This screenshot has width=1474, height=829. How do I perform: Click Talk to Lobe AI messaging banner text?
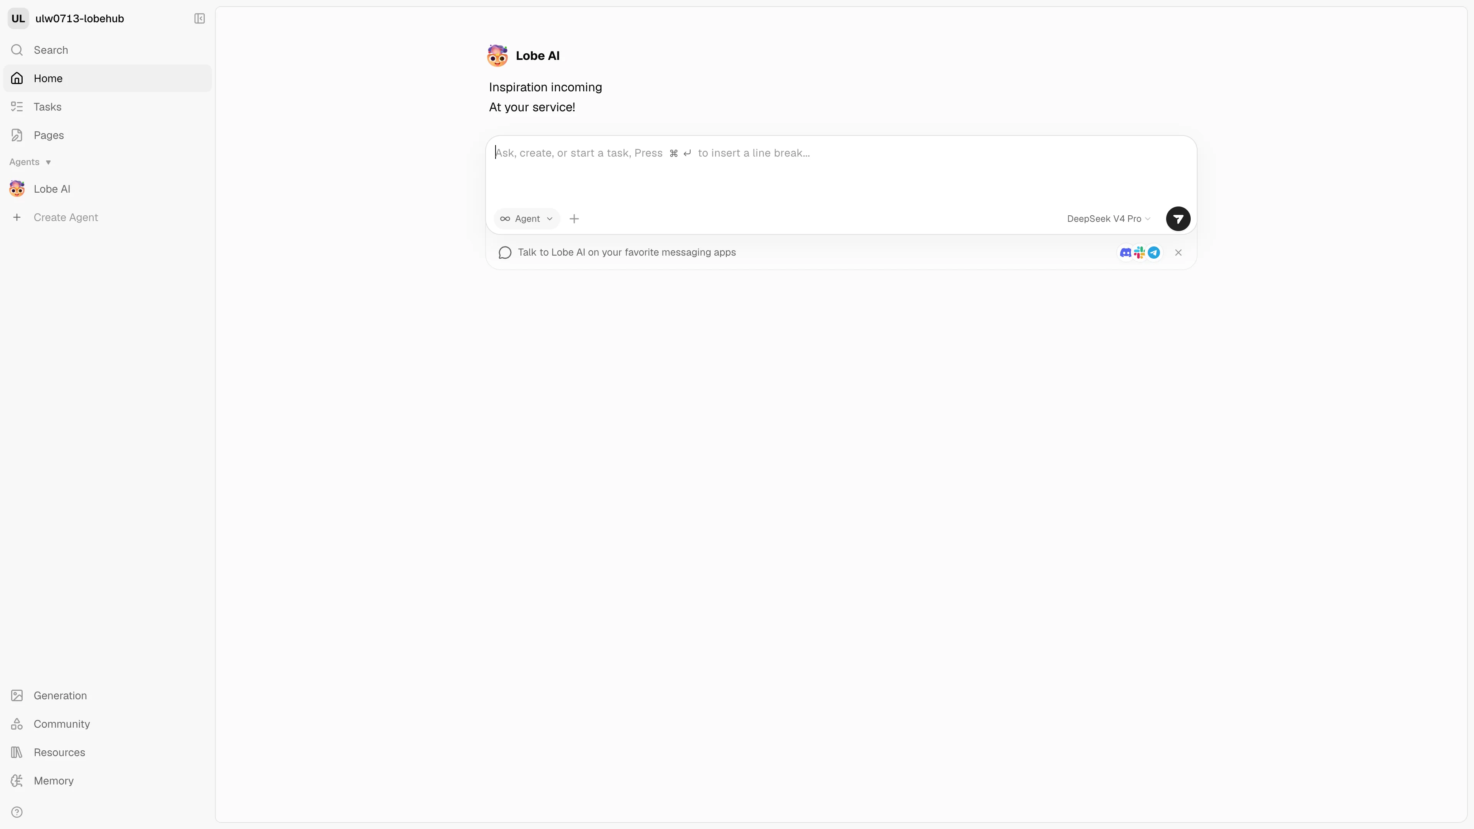pos(626,252)
